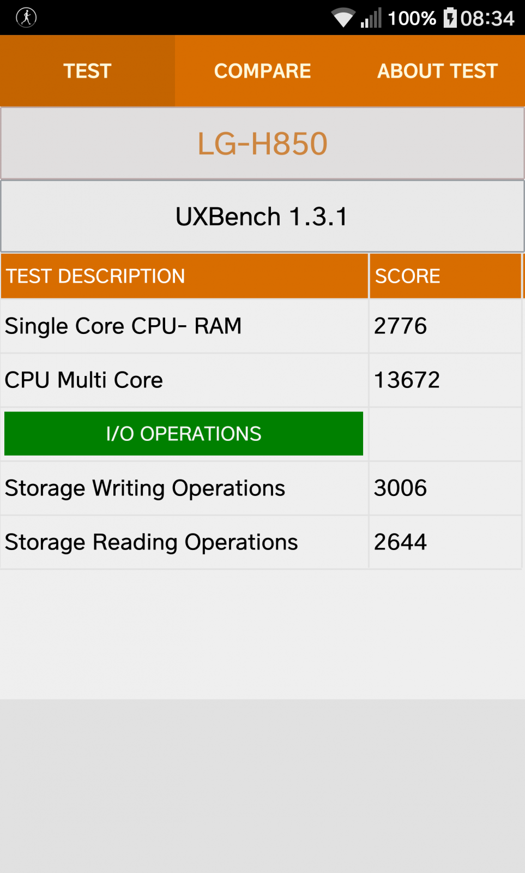
Task: Tap the UXBench 1.3.1 title box
Action: [x=262, y=217]
